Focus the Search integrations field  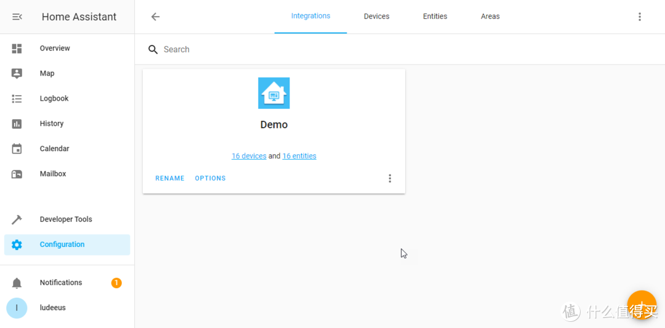308,50
